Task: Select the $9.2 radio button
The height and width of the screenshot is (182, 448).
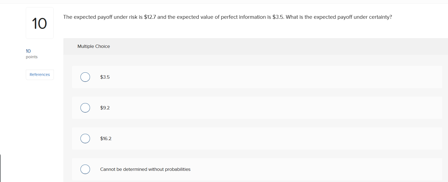Action: [85, 108]
